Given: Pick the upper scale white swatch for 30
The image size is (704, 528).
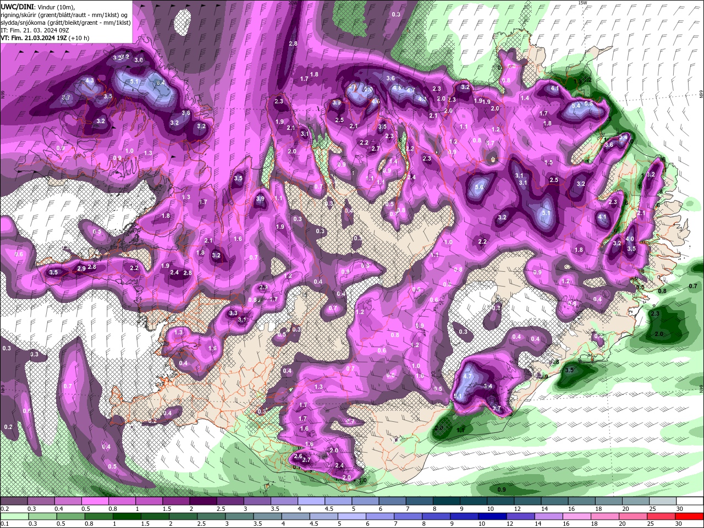Looking at the screenshot, I should pyautogui.click(x=689, y=501).
